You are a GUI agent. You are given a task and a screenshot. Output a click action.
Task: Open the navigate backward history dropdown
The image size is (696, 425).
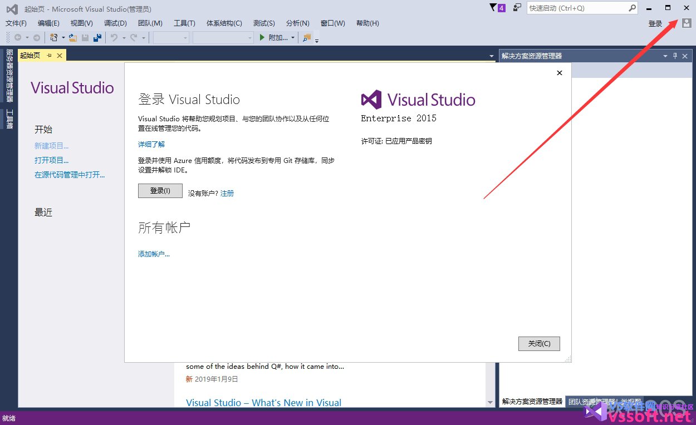click(x=26, y=38)
